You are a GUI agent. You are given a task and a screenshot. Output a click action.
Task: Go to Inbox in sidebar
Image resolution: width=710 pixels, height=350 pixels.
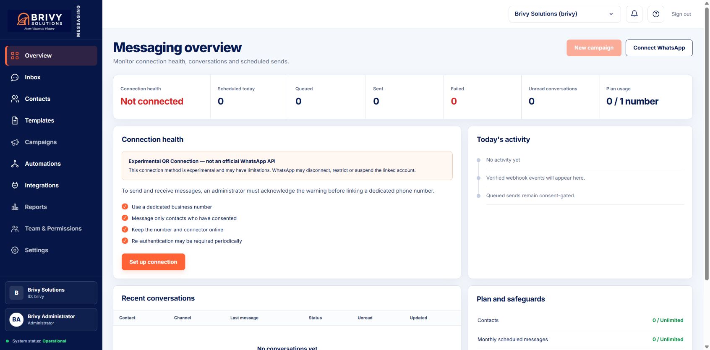(x=51, y=77)
